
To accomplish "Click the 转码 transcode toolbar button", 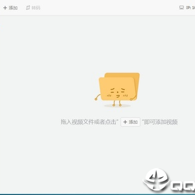I will click(33, 8).
